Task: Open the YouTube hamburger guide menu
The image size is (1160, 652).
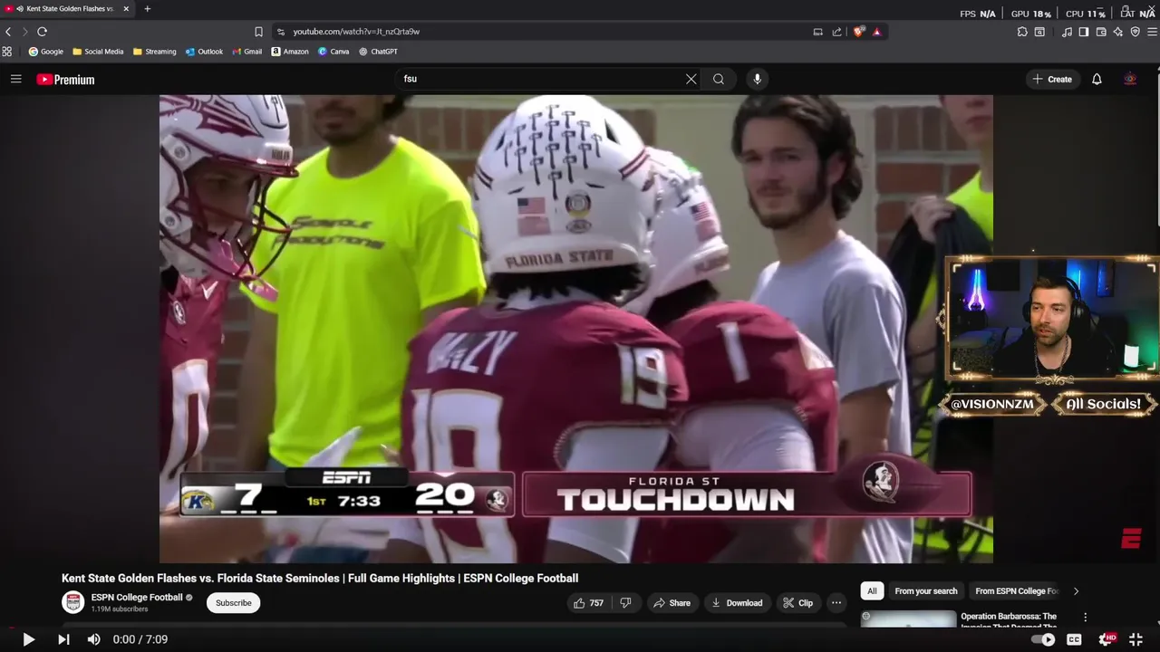Action: [15, 79]
